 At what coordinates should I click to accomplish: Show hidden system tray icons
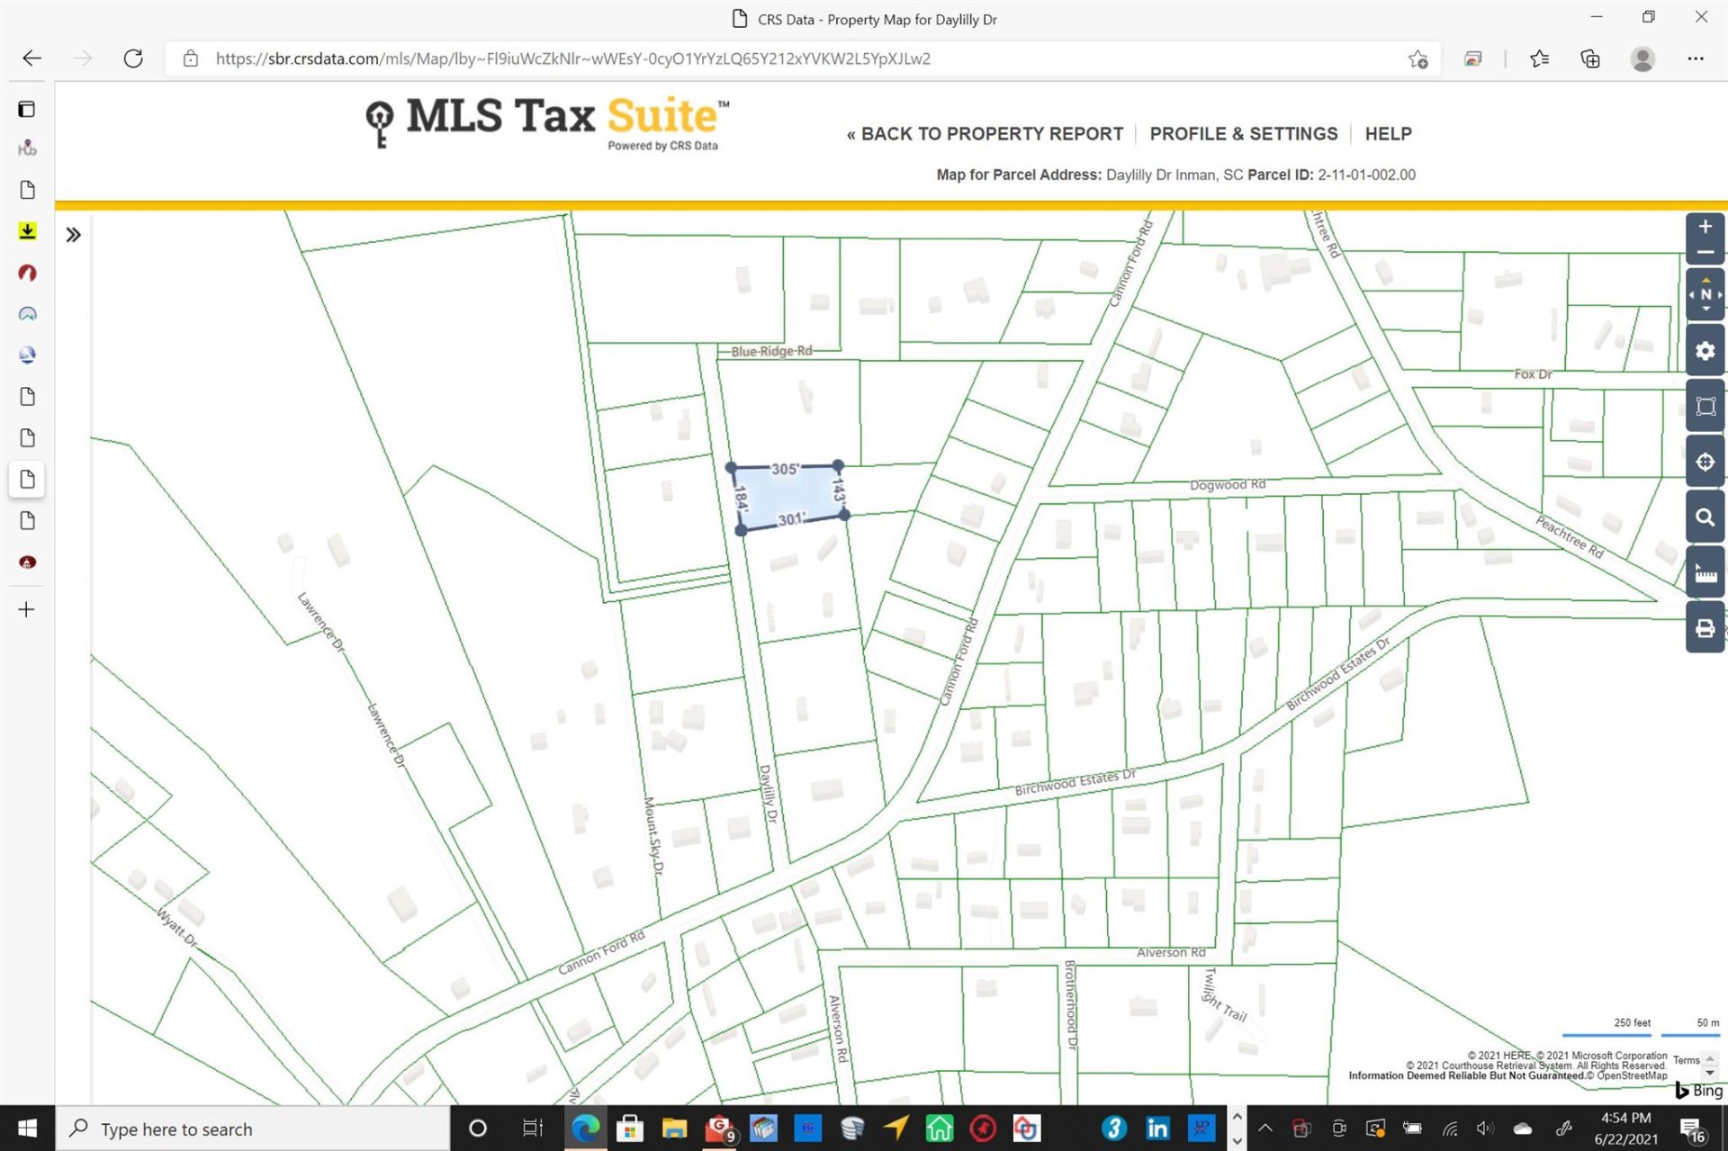tap(1264, 1128)
